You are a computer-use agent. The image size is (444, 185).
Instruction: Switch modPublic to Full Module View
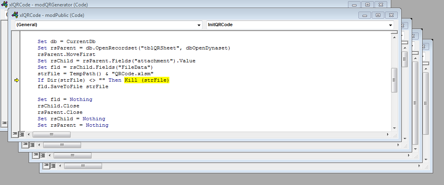21,135
